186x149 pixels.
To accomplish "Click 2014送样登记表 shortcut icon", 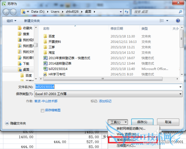I will click(45, 64).
